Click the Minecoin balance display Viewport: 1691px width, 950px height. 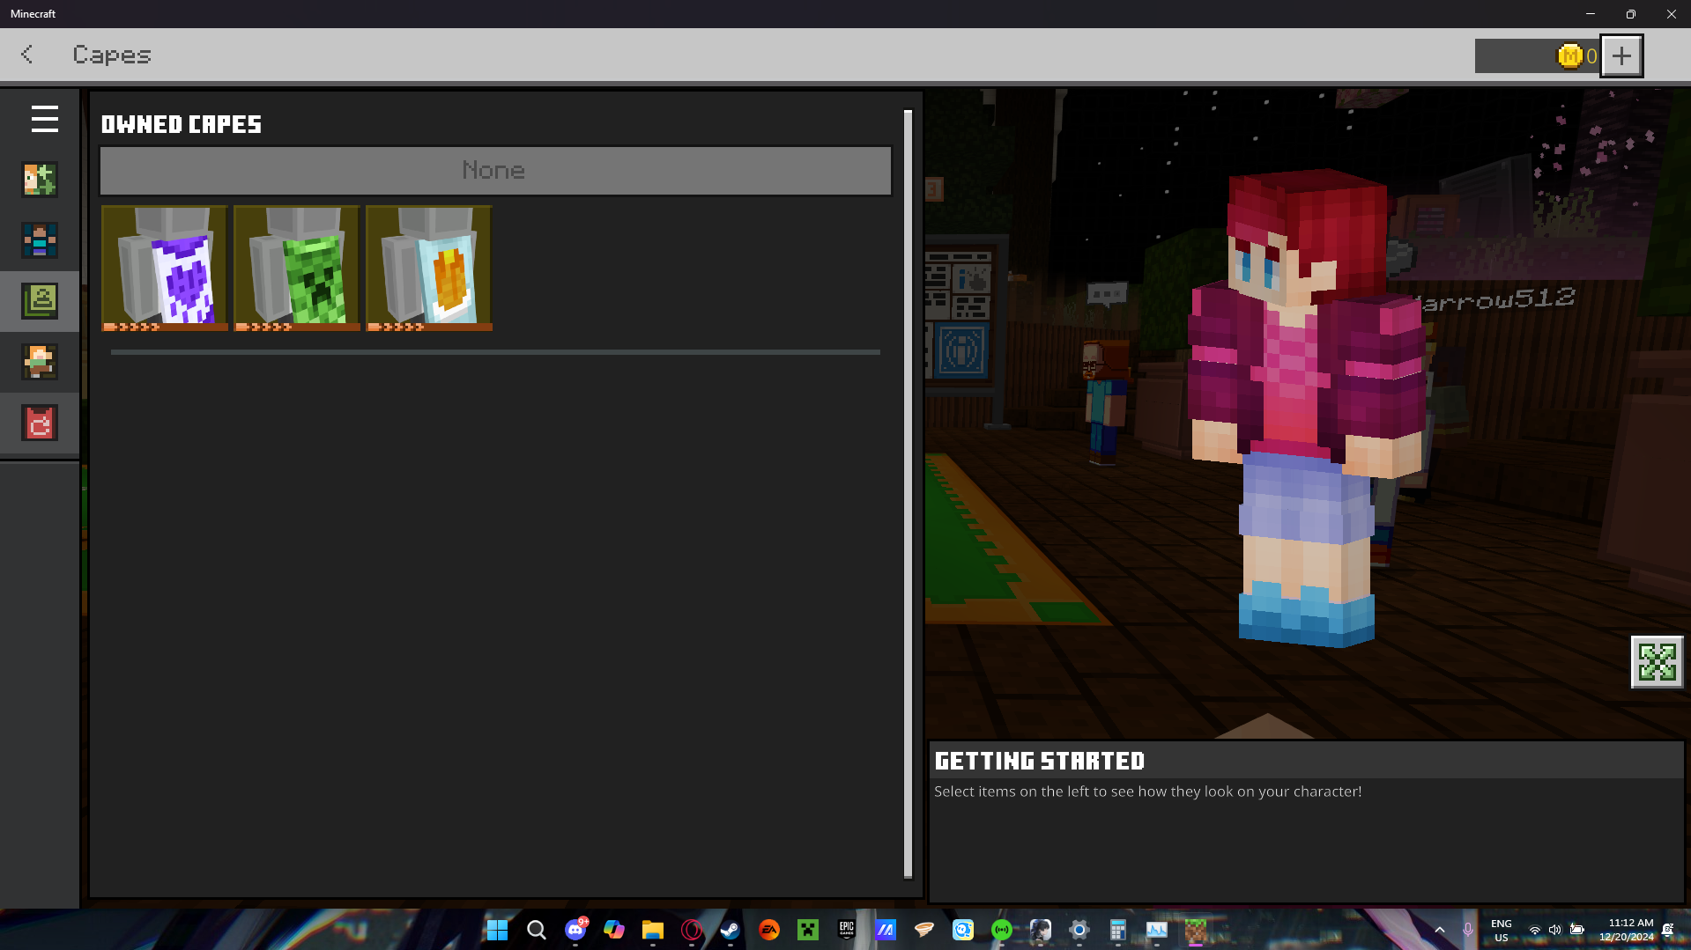pyautogui.click(x=1537, y=56)
